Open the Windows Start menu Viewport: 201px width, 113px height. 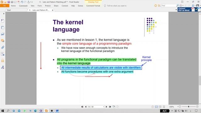[3, 111]
